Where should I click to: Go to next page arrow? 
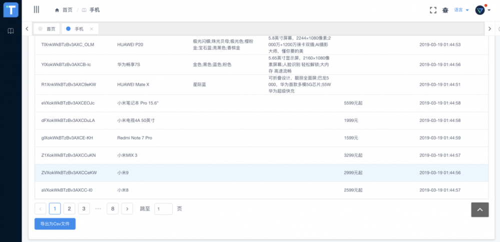(127, 209)
